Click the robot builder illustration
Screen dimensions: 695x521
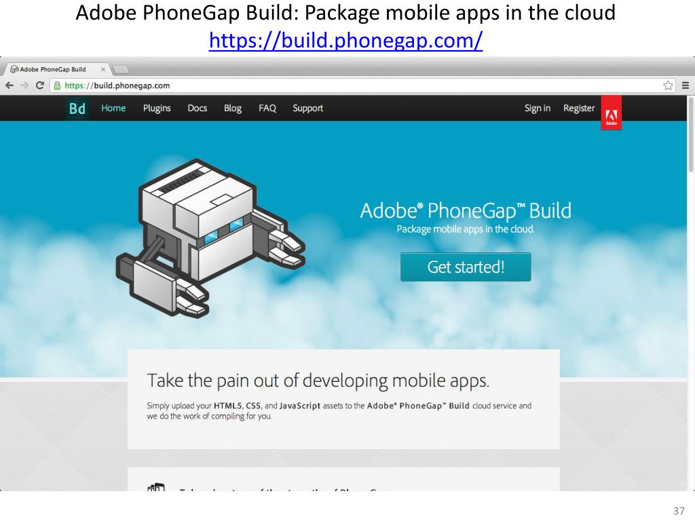210,238
